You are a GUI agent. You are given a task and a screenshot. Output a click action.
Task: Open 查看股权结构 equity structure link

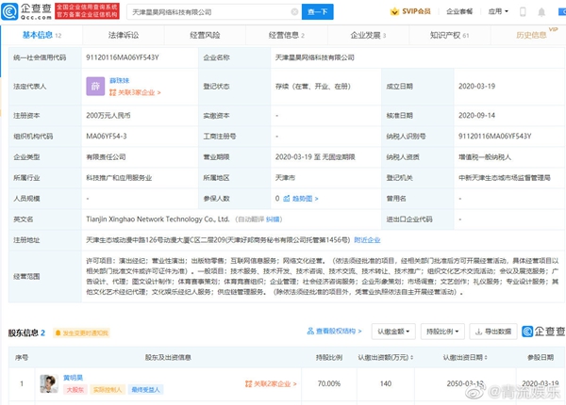pyautogui.click(x=334, y=332)
